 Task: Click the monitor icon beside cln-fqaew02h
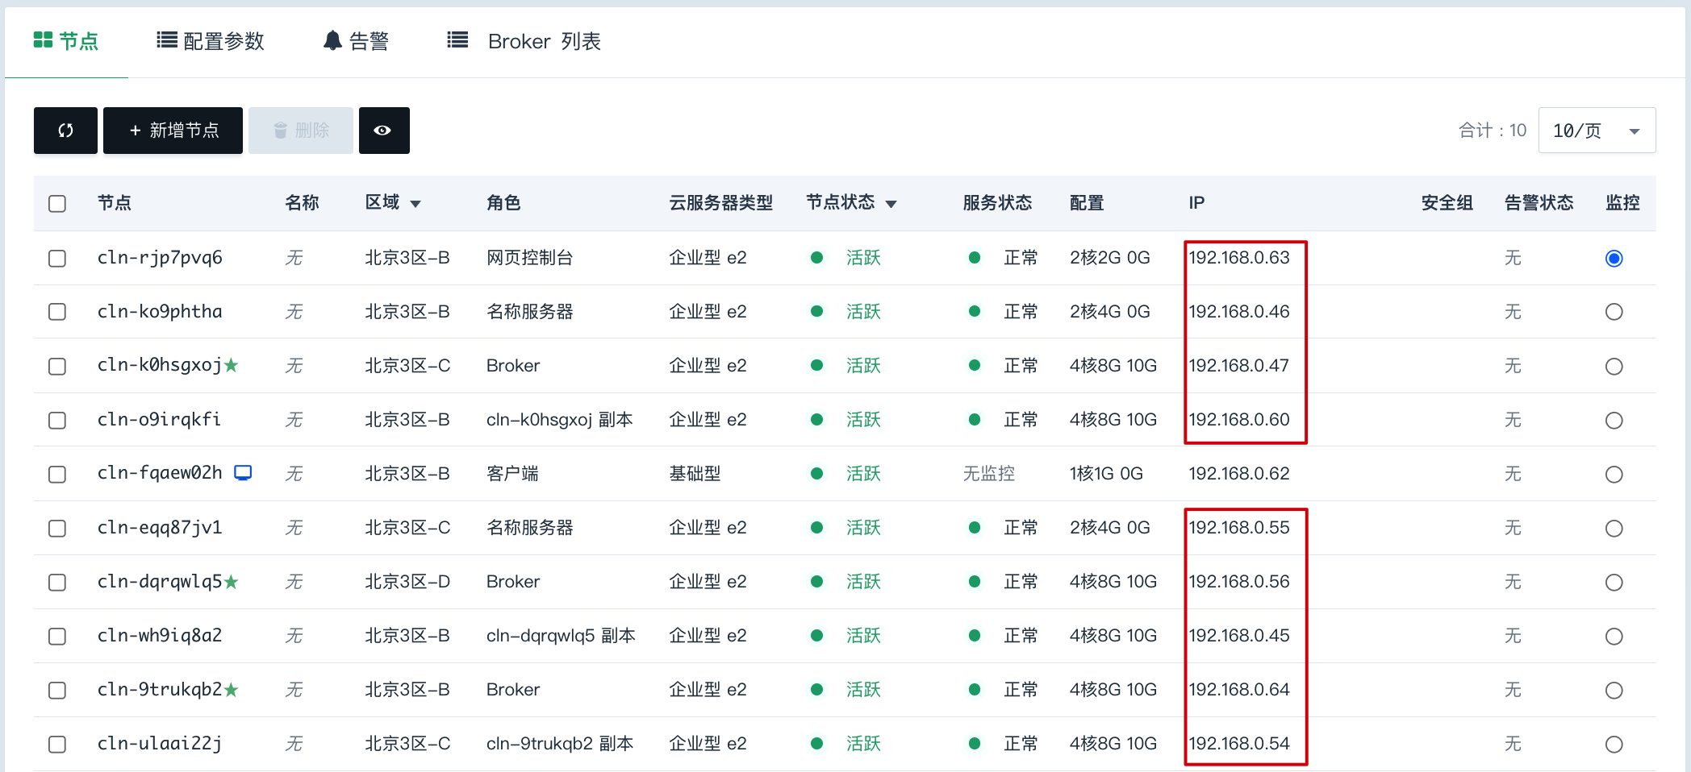click(x=243, y=473)
